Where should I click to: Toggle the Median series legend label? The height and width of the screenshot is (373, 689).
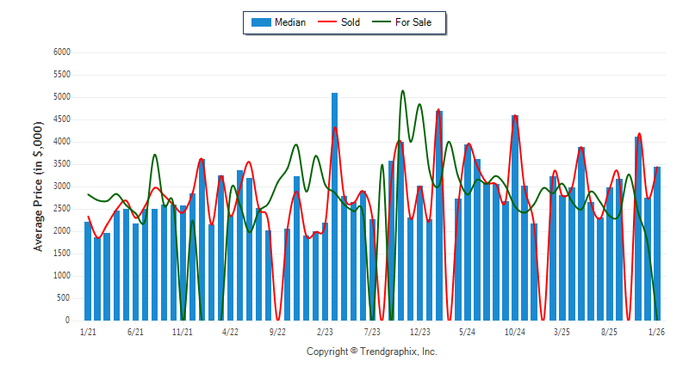290,22
